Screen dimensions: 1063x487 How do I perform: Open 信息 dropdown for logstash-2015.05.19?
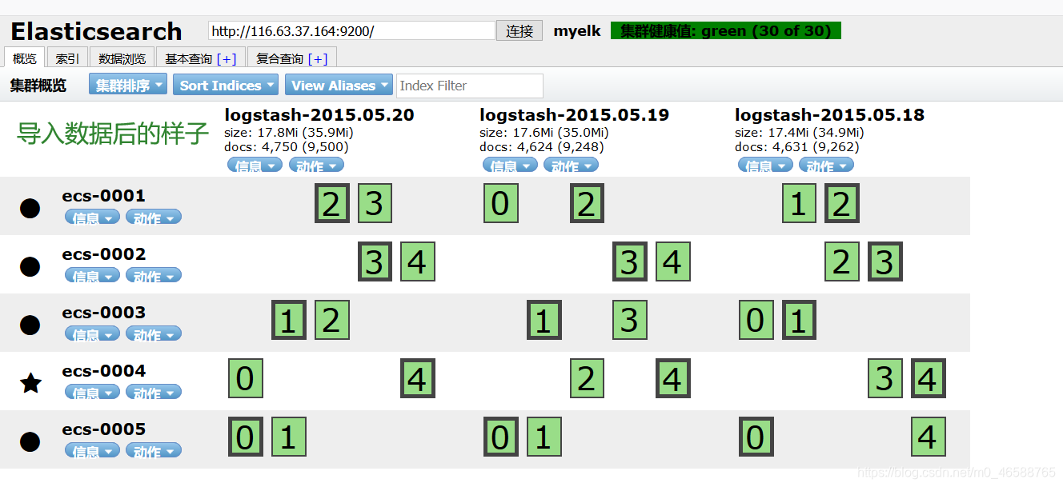coord(510,166)
